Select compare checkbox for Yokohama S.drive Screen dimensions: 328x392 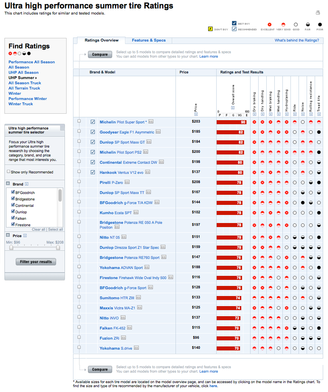pyautogui.click(x=79, y=347)
